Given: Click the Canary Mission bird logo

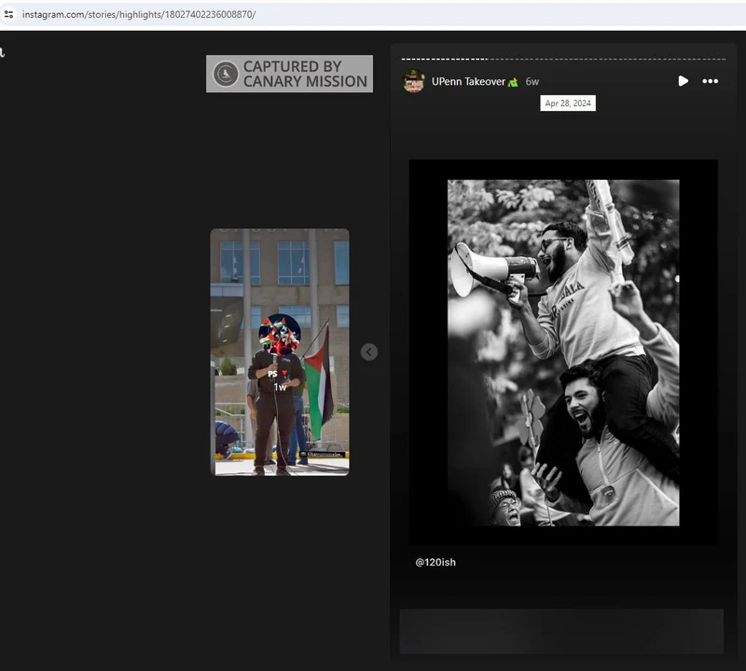Looking at the screenshot, I should pos(226,75).
